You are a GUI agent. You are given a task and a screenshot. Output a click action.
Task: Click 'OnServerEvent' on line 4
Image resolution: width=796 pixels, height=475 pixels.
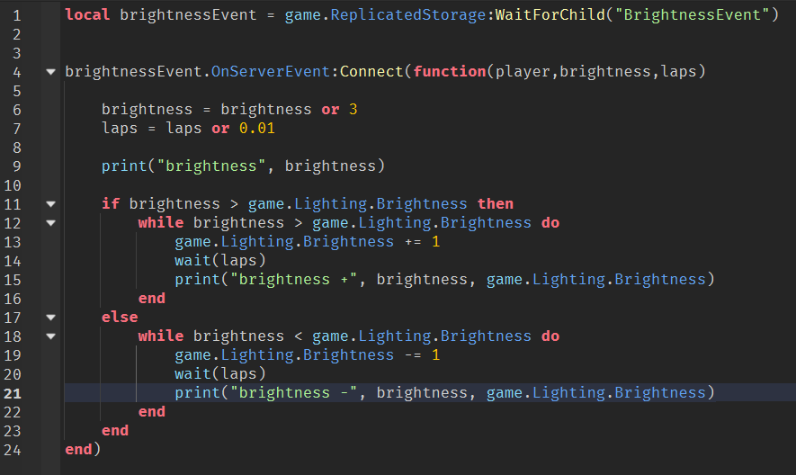click(x=271, y=72)
